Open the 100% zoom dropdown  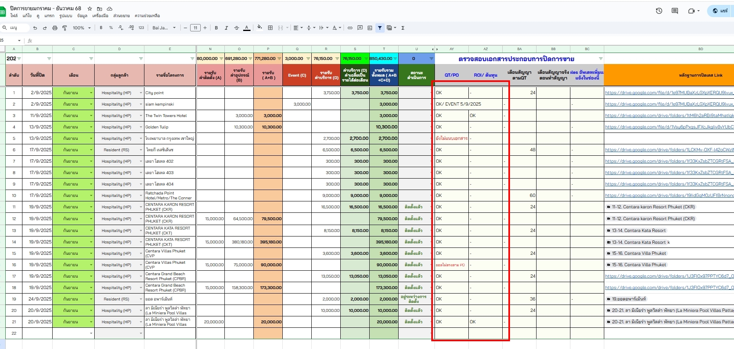coord(82,28)
